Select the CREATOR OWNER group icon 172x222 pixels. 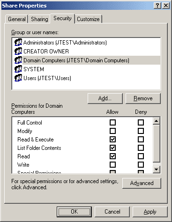coord(18,51)
